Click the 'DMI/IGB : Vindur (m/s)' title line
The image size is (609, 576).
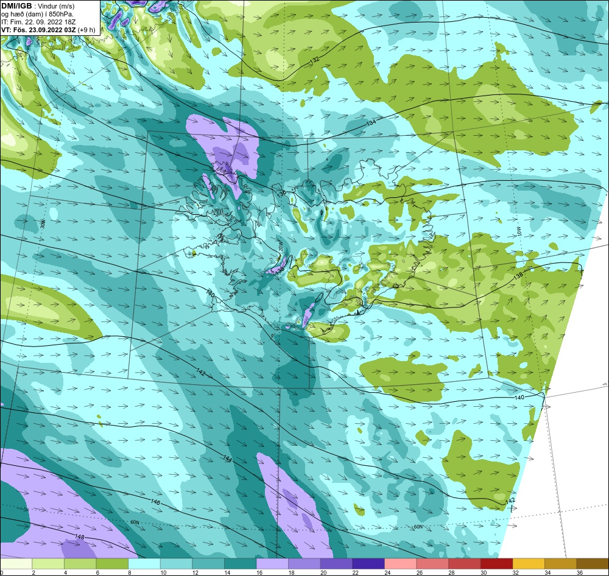38,6
